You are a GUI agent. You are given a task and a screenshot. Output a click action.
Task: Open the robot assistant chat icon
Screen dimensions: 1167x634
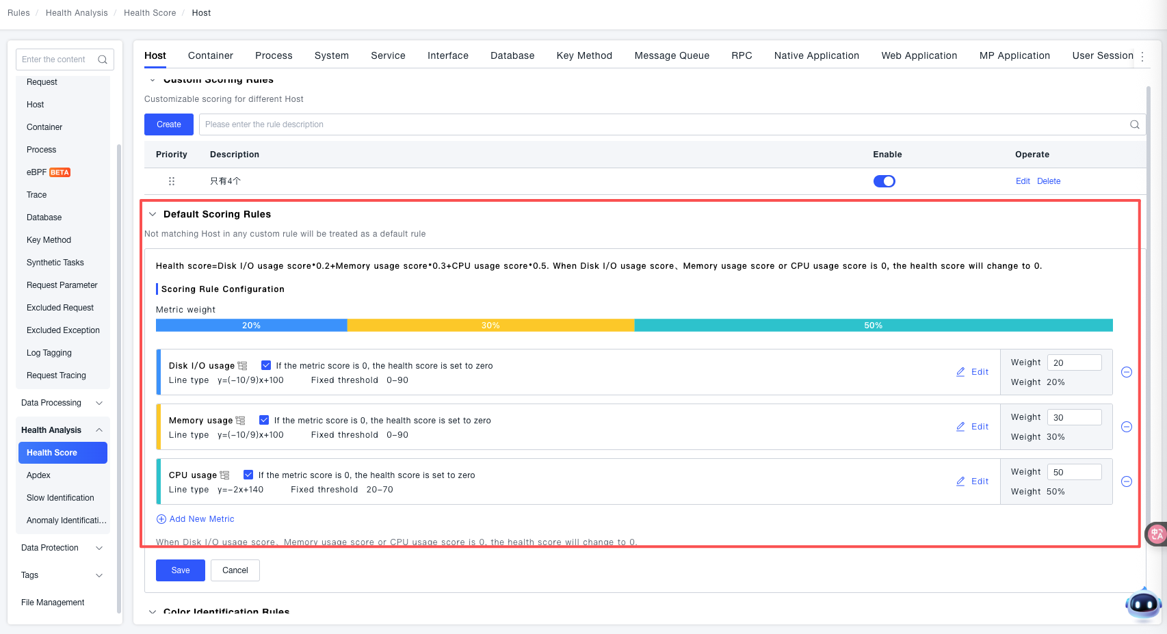coord(1143,604)
